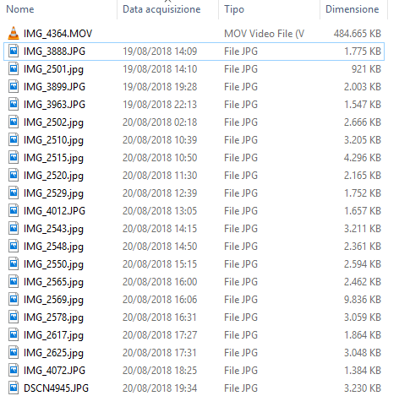Select the file name IMG_4364.MOV
Viewport: 399px width, 396px height.
click(x=57, y=34)
